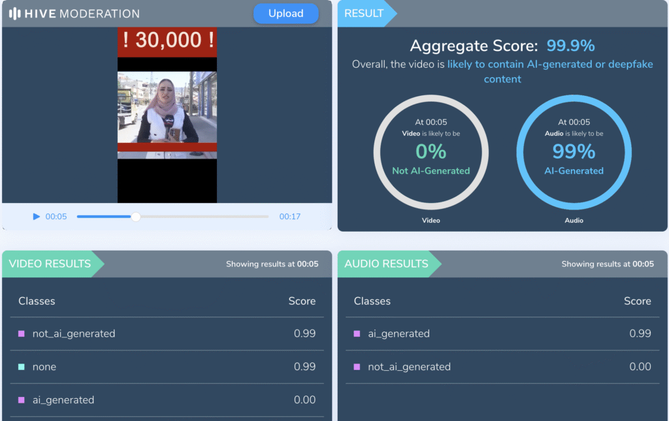669x421 pixels.
Task: Click the Video 0% circular gauge
Action: click(431, 153)
